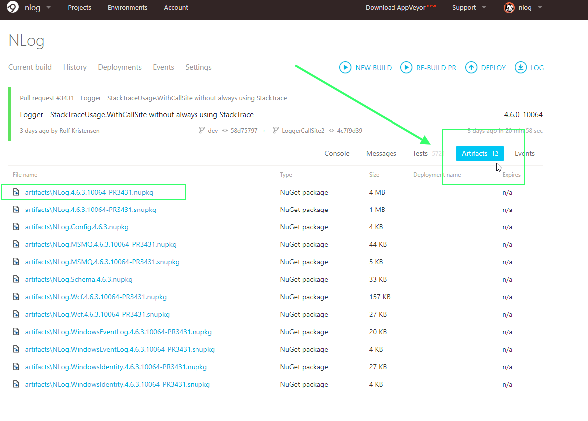Open the nlog user menu dropdown arrow
Image resolution: width=588 pixels, height=421 pixels.
[540, 7]
